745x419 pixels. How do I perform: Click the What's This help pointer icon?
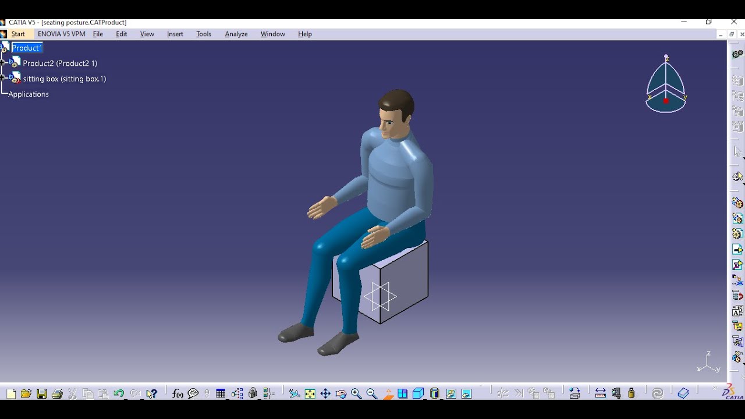coord(151,394)
